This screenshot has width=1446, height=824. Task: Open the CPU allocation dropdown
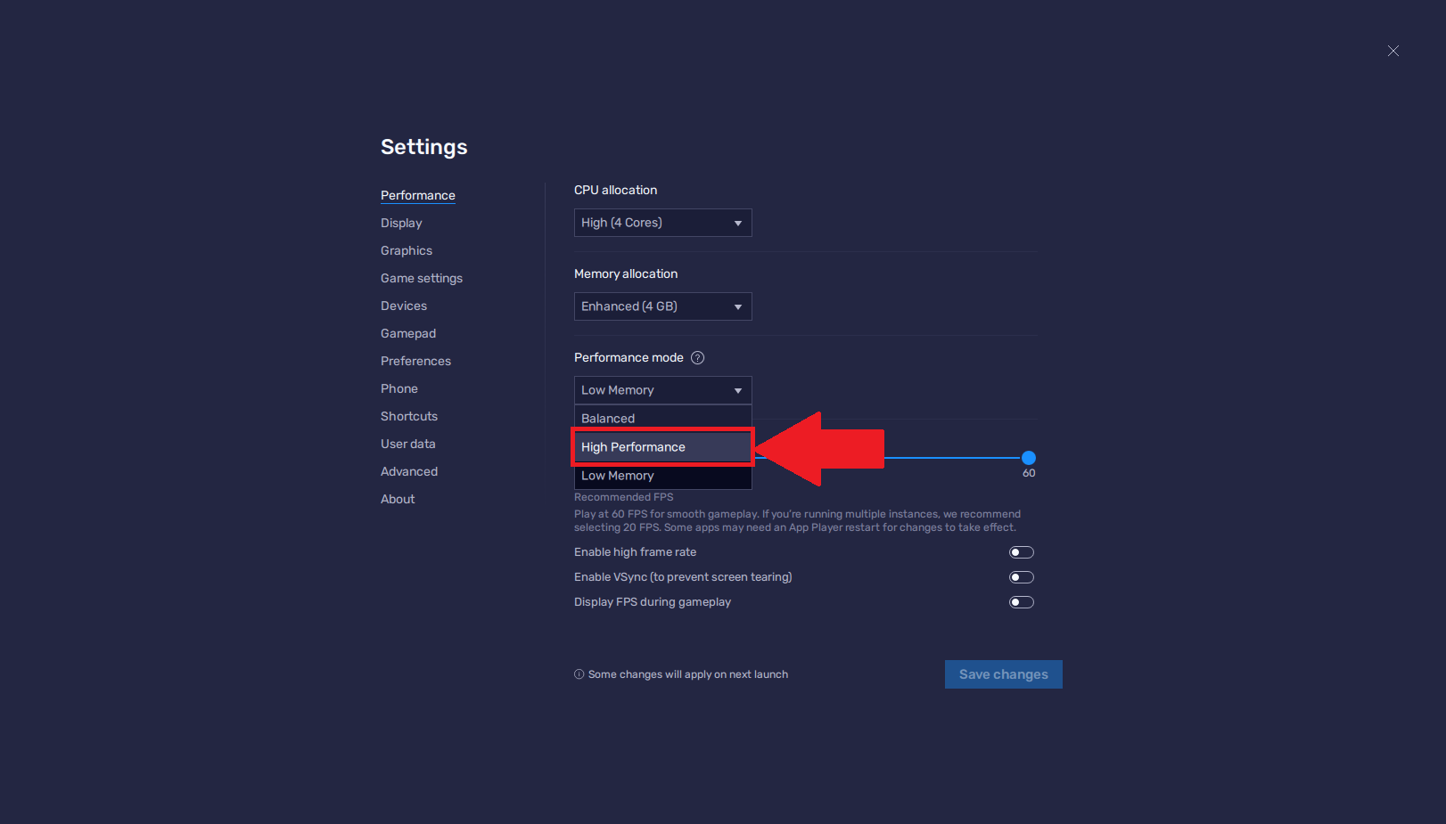(x=662, y=223)
